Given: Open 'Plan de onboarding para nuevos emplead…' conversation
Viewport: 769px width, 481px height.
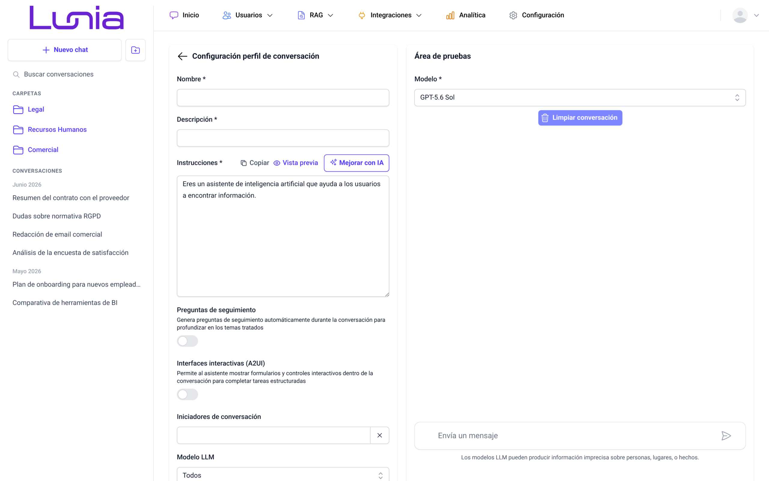Looking at the screenshot, I should [x=76, y=285].
